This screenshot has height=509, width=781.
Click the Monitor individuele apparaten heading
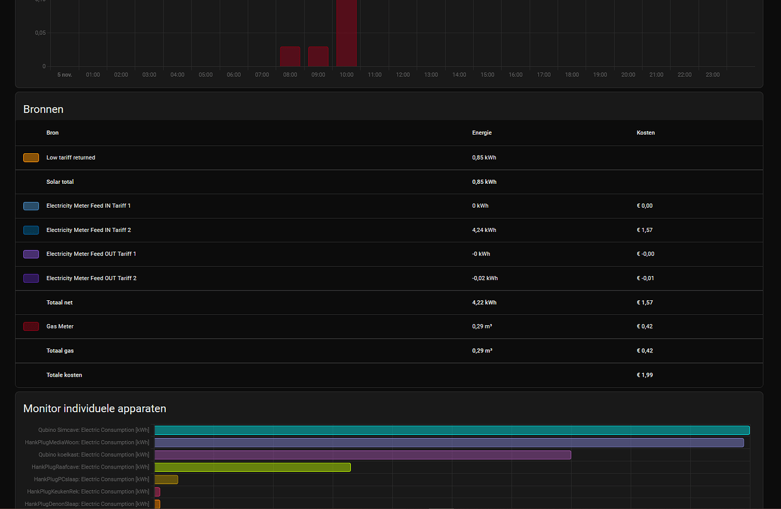click(x=95, y=408)
